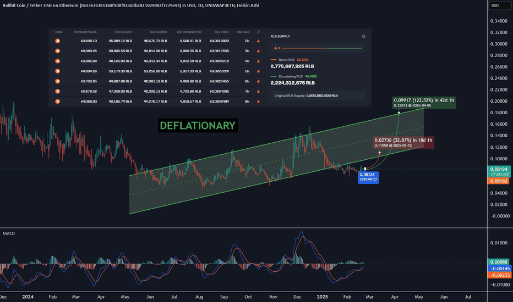This screenshot has height=302, width=513.
Task: Click the 2,775,687,325 RLB burnt amount
Action: coord(292,66)
